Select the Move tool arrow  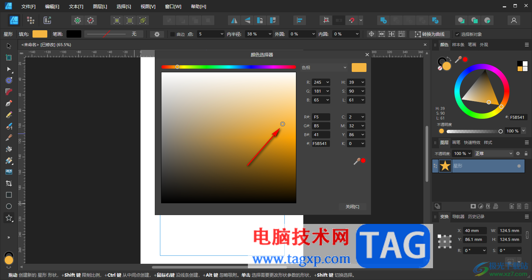coord(9,46)
